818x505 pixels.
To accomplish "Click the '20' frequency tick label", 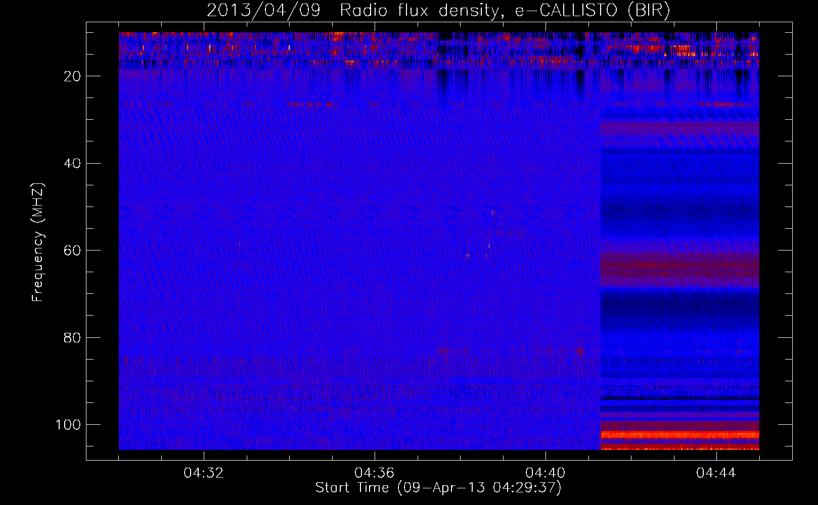I will (x=73, y=76).
